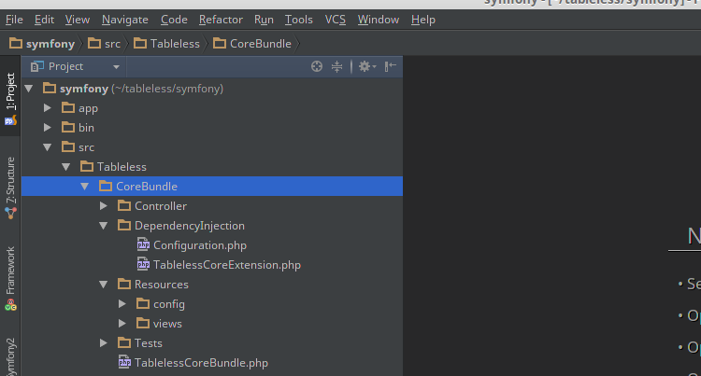Select the symfony project root label
This screenshot has height=376, width=701.
[84, 89]
